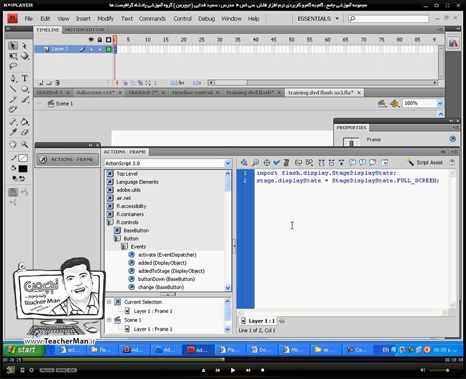Select the 3D Rotation tool

coord(24,56)
